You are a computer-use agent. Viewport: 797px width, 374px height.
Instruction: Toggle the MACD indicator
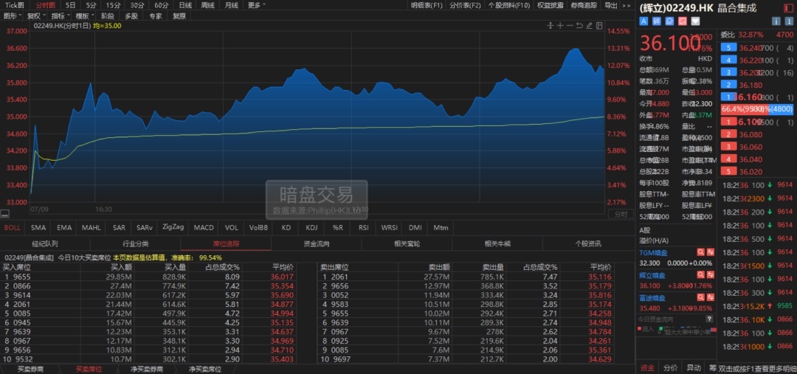[x=204, y=228]
